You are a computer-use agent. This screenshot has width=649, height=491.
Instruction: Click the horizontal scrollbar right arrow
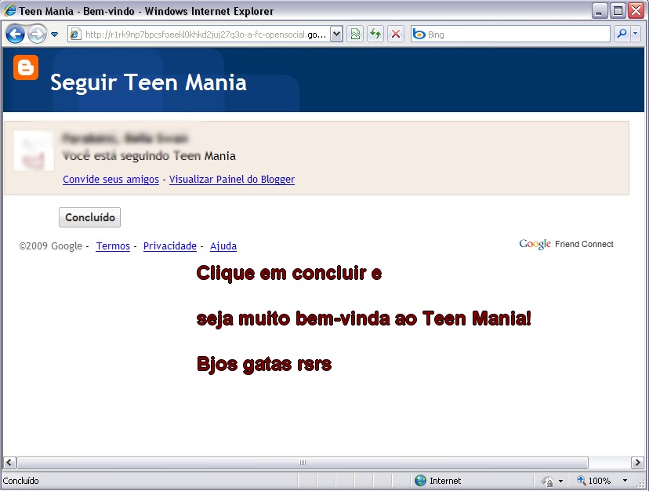coord(637,463)
